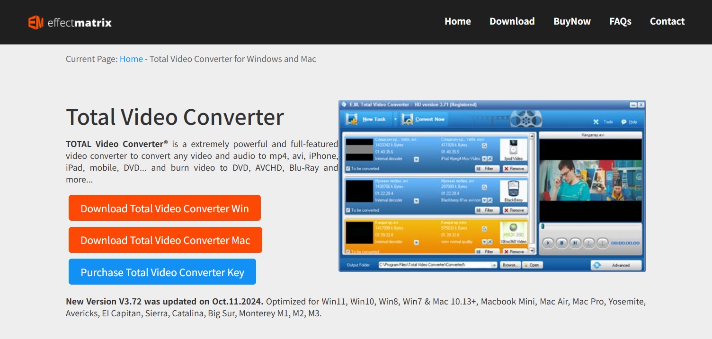Click settings icon beside iPod Mpeg4 Mov Video

490,159
